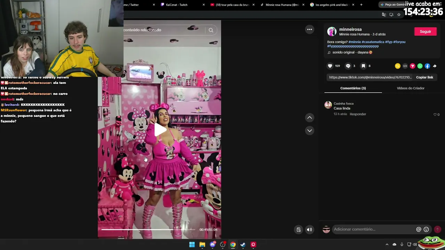This screenshot has width=445, height=250.
Task: Follow minneirosa with the Seguir button
Action: click(426, 32)
